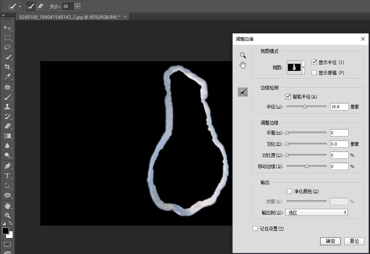
Task: Choose Refine Radius brush in options bar
Action: click(x=30, y=6)
